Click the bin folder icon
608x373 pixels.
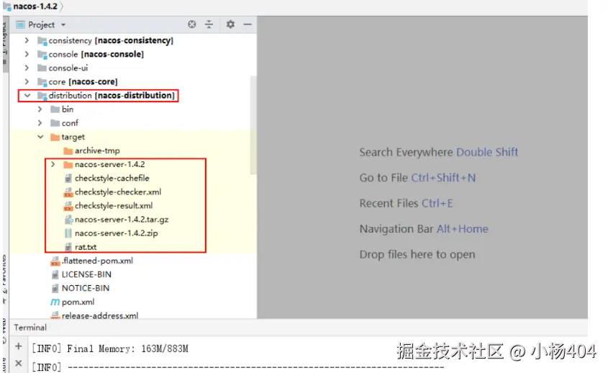tap(55, 109)
